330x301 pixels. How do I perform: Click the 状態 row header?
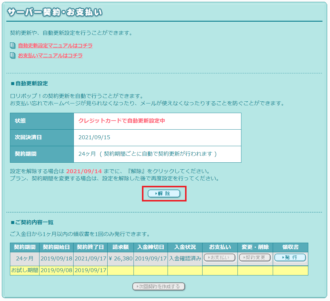click(42, 121)
